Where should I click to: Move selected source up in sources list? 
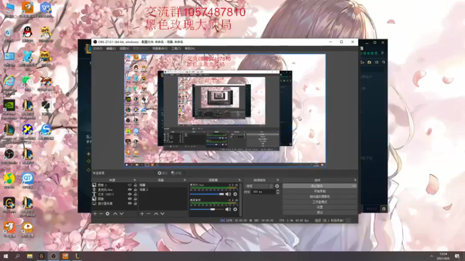(115, 213)
